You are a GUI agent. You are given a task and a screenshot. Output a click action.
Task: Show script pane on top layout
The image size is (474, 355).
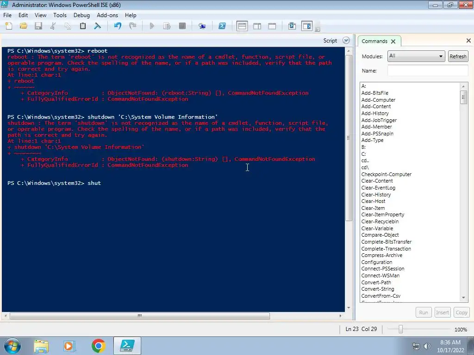pos(242,26)
